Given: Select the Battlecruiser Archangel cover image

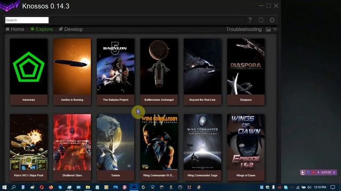Looking at the screenshot, I should click(159, 66).
